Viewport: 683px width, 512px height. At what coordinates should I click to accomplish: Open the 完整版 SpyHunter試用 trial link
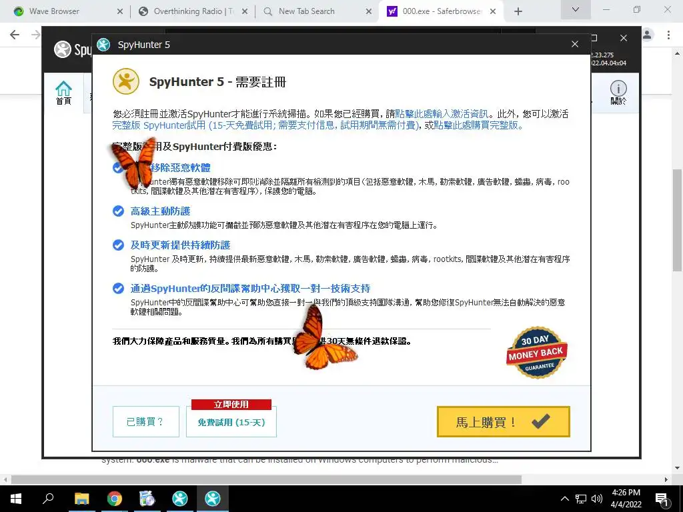[265, 125]
